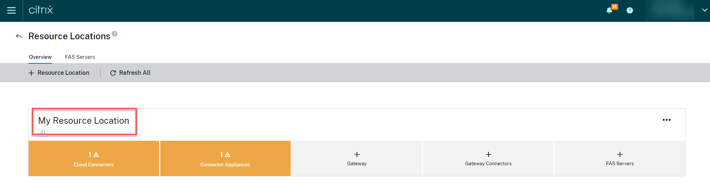Image resolution: width=710 pixels, height=193 pixels.
Task: Open the help question mark icon
Action: pyautogui.click(x=630, y=10)
